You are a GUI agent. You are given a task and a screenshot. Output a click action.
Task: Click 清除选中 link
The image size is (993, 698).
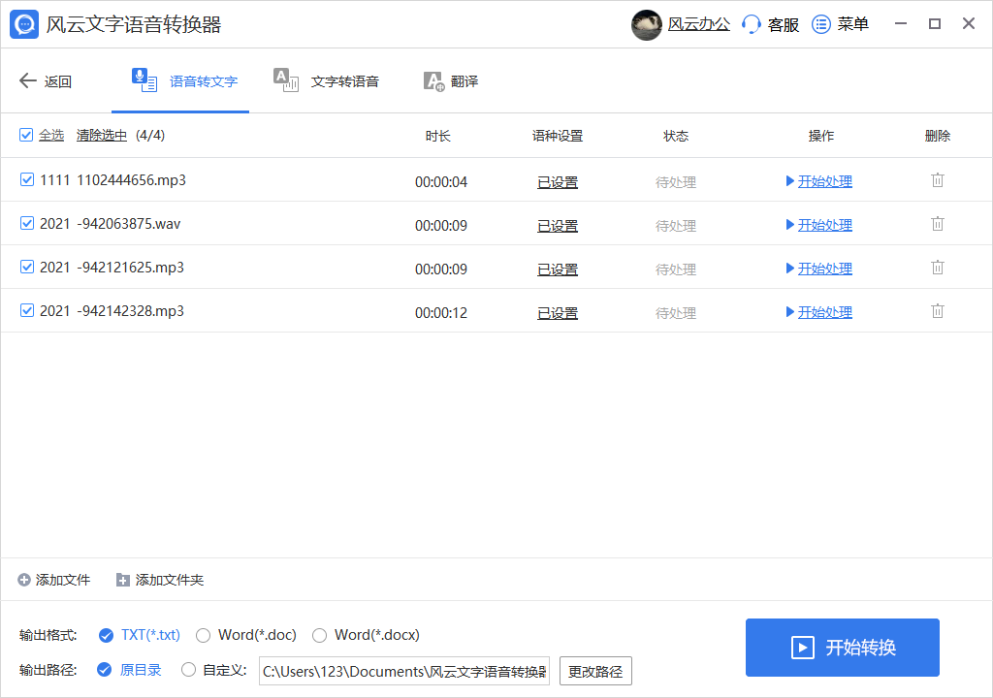(x=101, y=136)
